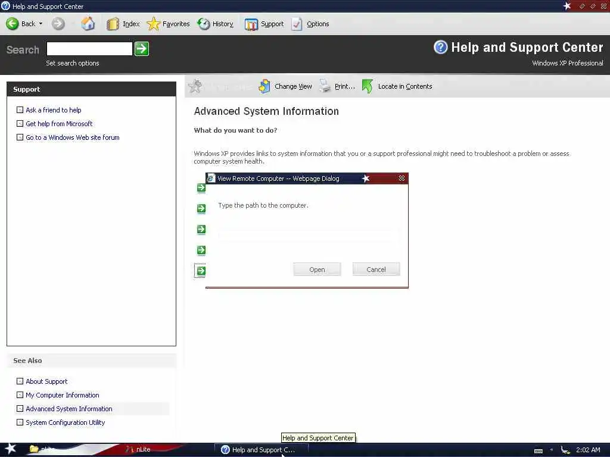Click bullet box beside System Configuration Utility
Image resolution: width=610 pixels, height=457 pixels.
[x=20, y=422]
